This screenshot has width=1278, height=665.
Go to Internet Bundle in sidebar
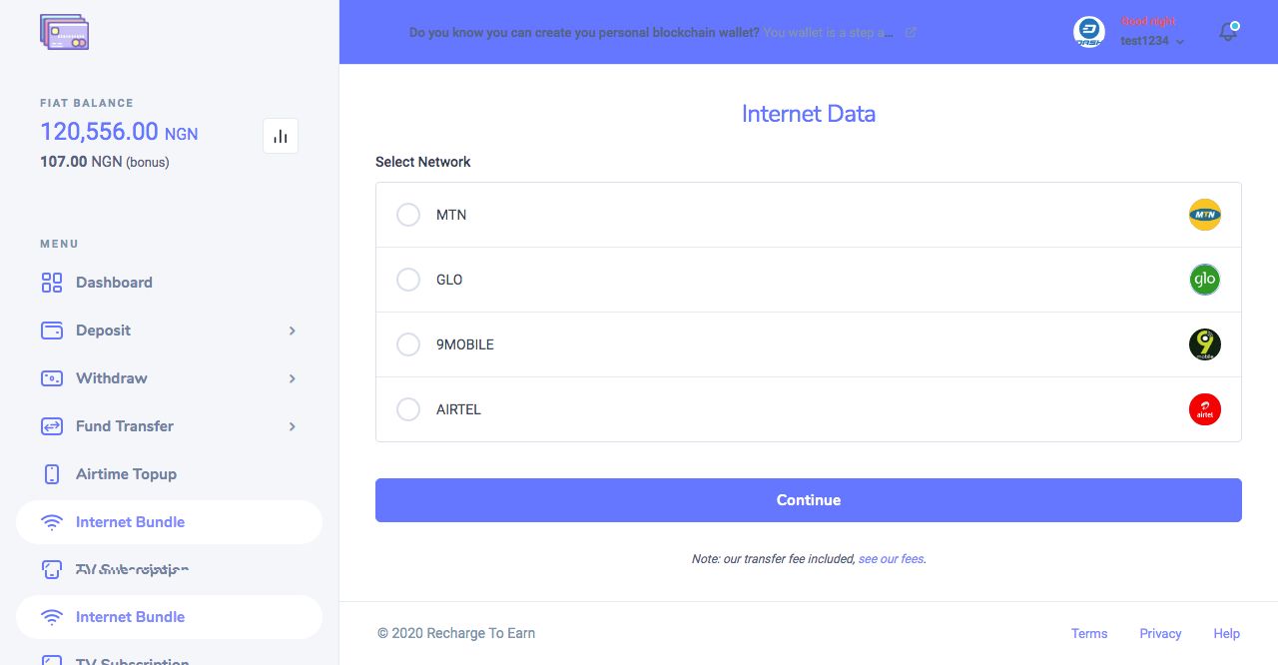click(130, 522)
